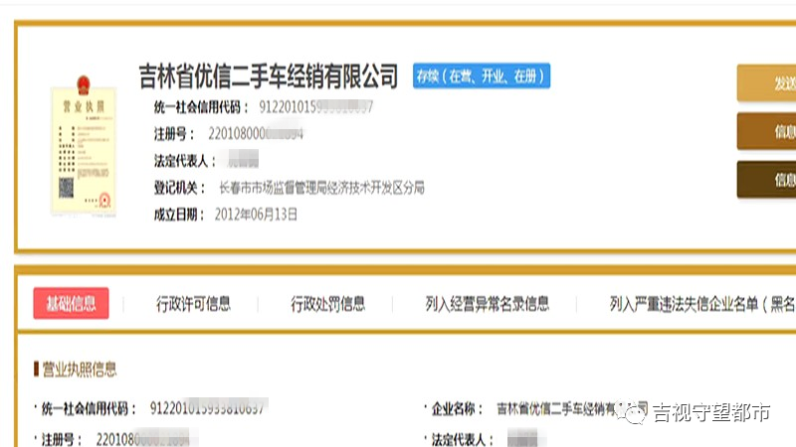The width and height of the screenshot is (796, 447).
Task: Open the business license thumbnail image
Action: pos(84,145)
